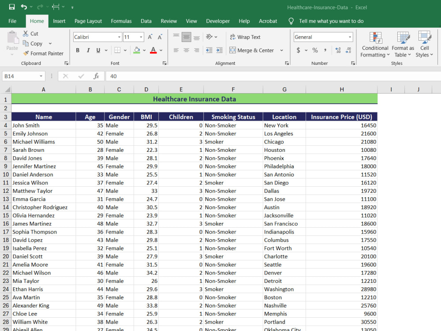Open the Cell Styles gallery
Viewport: 441px width, 331px height.
[424, 44]
